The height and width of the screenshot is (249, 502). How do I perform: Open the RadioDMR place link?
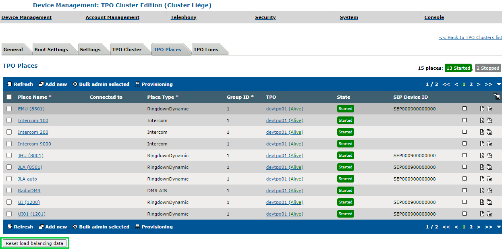click(29, 191)
